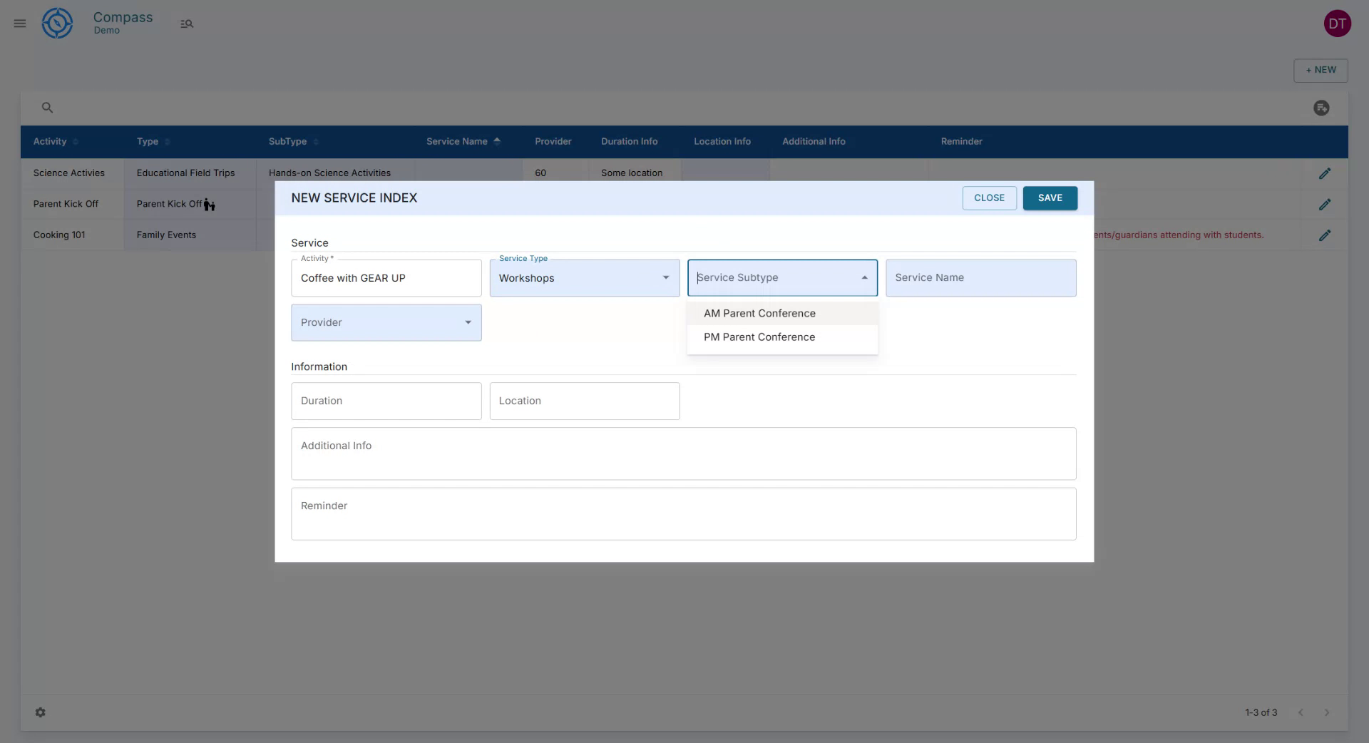1369x743 pixels.
Task: Select PM Parent Conference from the list
Action: coord(759,337)
